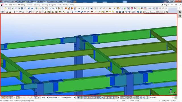Open the Tools menu
The image size is (182, 102).
[x=59, y=5]
